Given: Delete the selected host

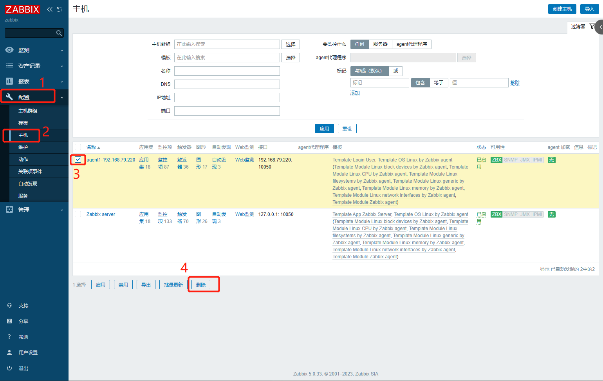Looking at the screenshot, I should coord(201,285).
